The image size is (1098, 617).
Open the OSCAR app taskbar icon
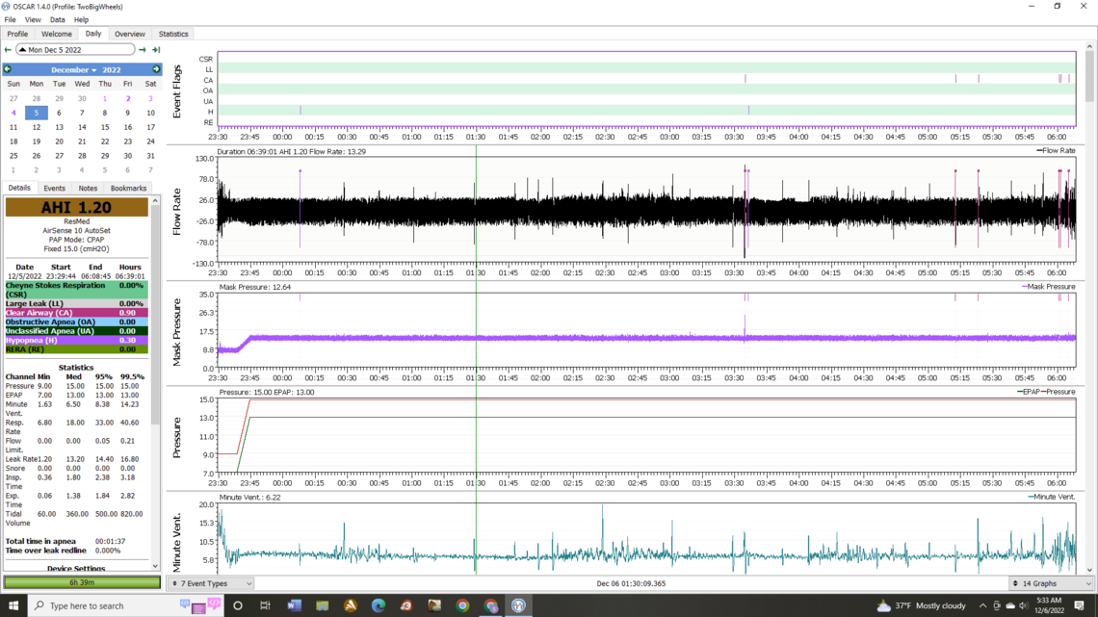[x=518, y=605]
